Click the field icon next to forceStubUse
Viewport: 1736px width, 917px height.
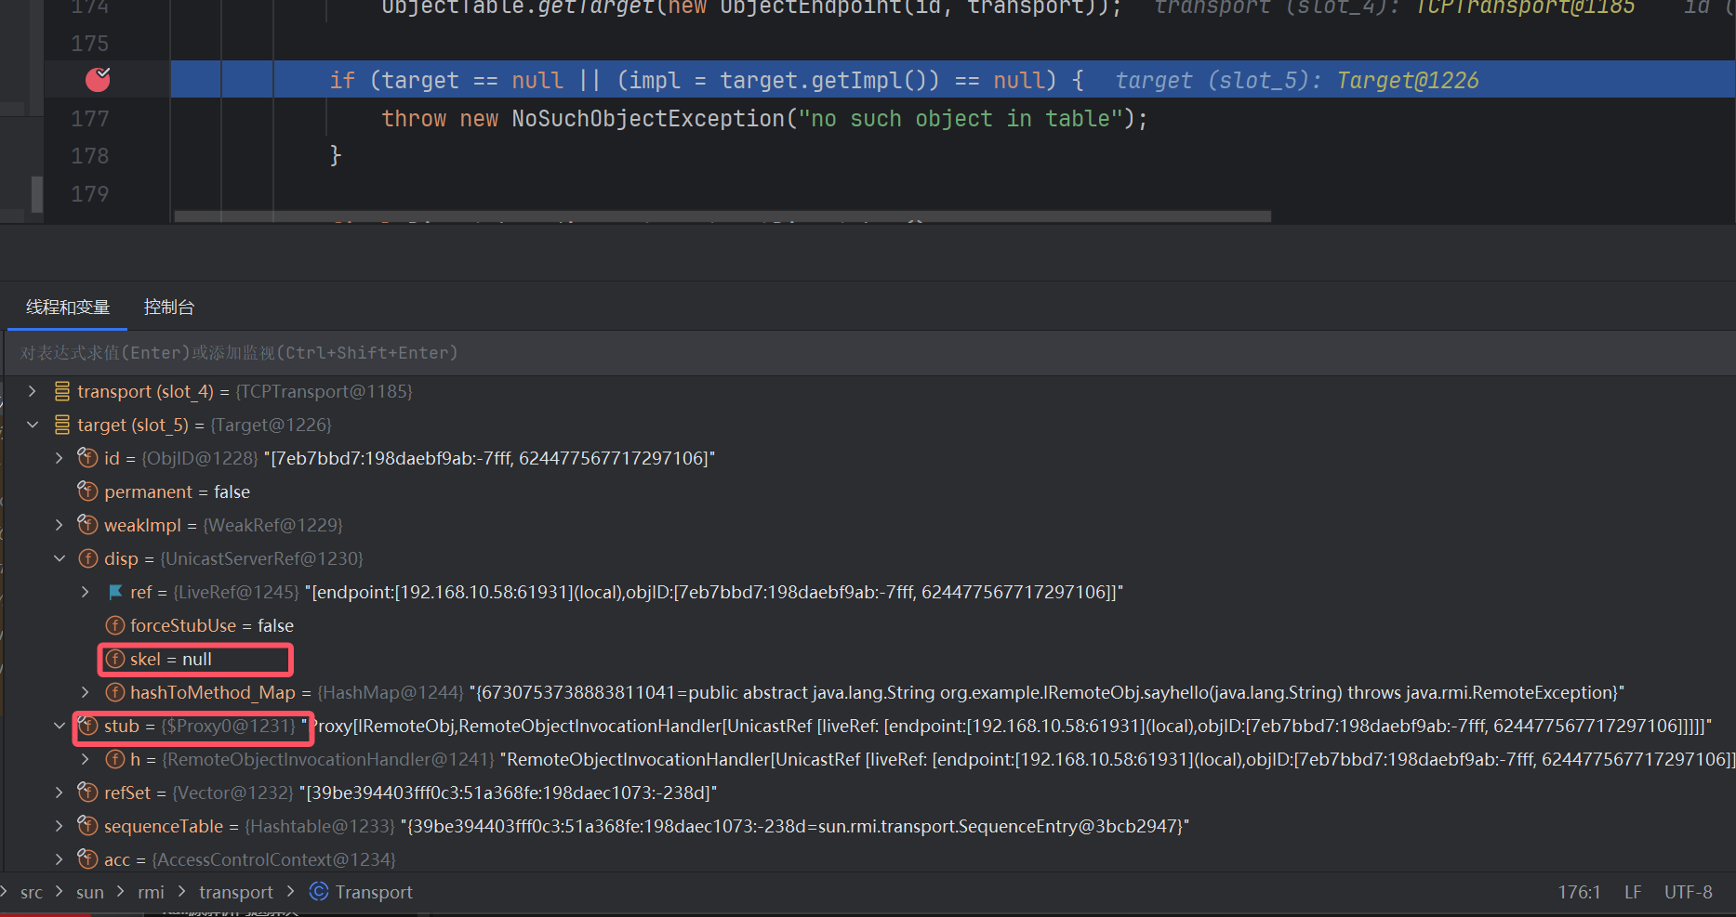(115, 625)
